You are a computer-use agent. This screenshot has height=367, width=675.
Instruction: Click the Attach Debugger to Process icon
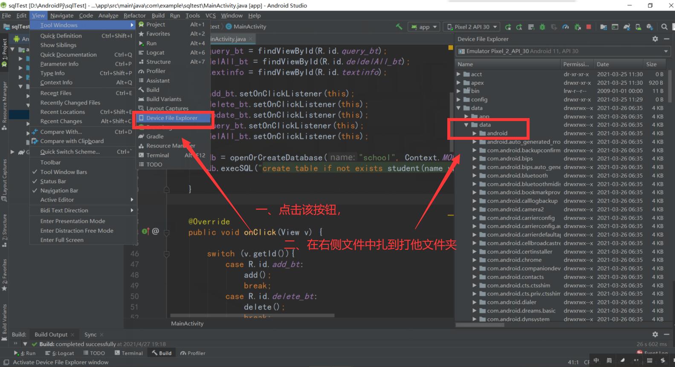pyautogui.click(x=577, y=27)
